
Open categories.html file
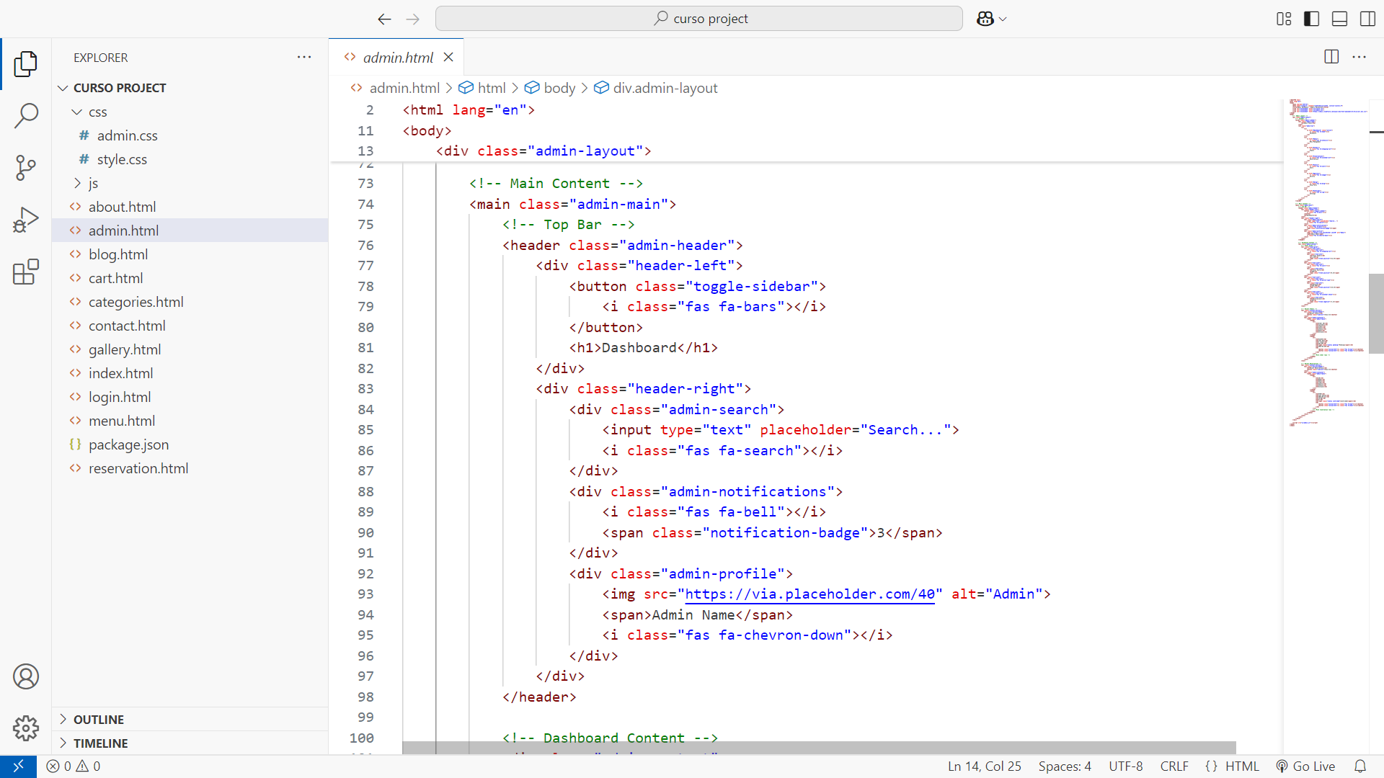pos(190,302)
